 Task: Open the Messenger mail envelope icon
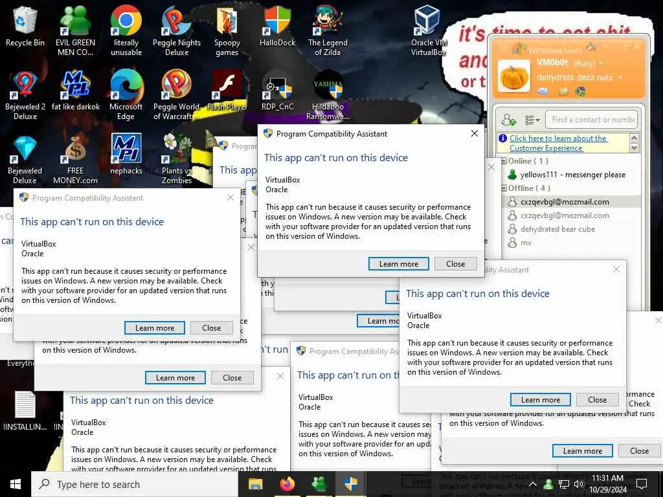click(x=543, y=91)
